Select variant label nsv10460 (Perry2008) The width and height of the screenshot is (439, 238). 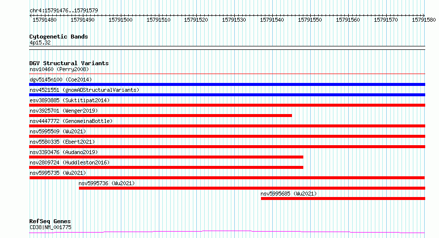(x=59, y=69)
